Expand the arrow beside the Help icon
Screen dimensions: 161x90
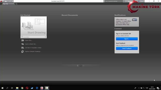click(144, 1)
